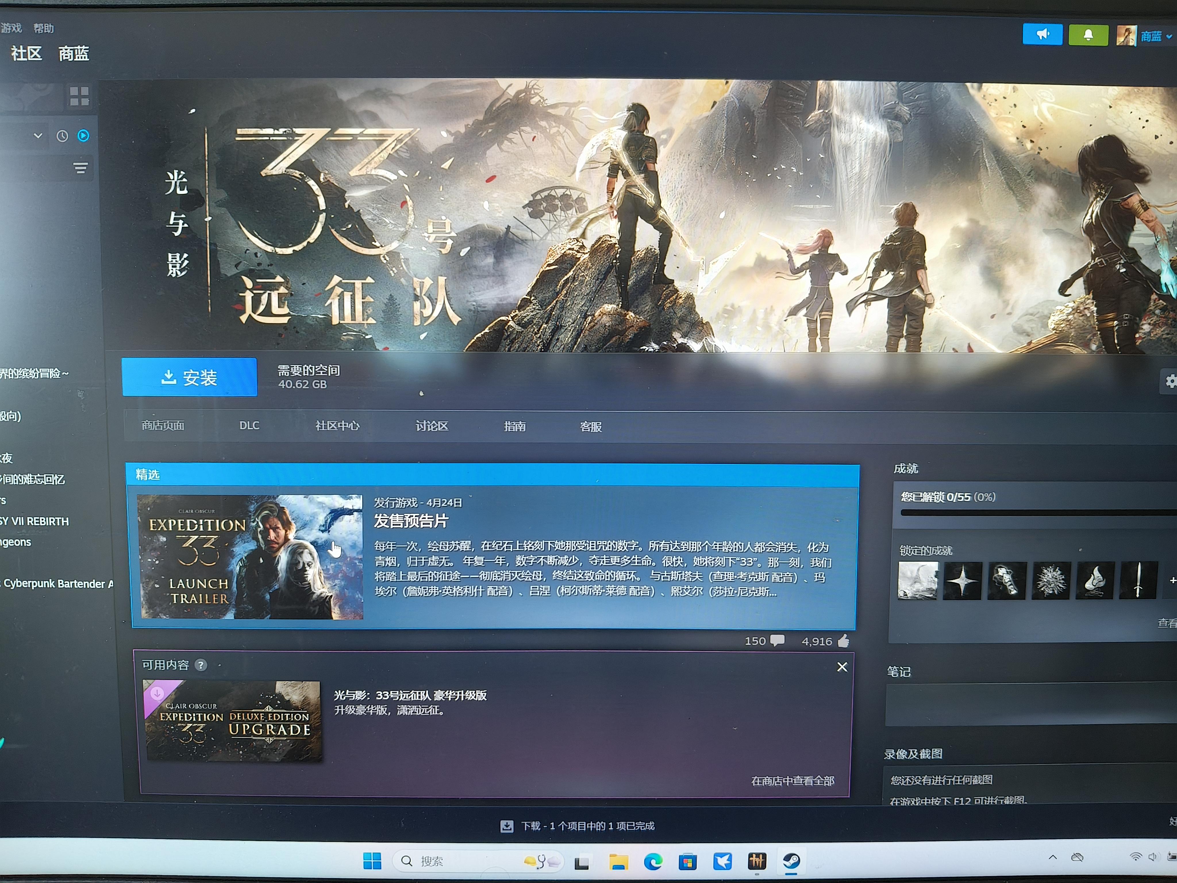1177x883 pixels.
Task: Expand the library category dropdown chevron
Action: (x=38, y=136)
